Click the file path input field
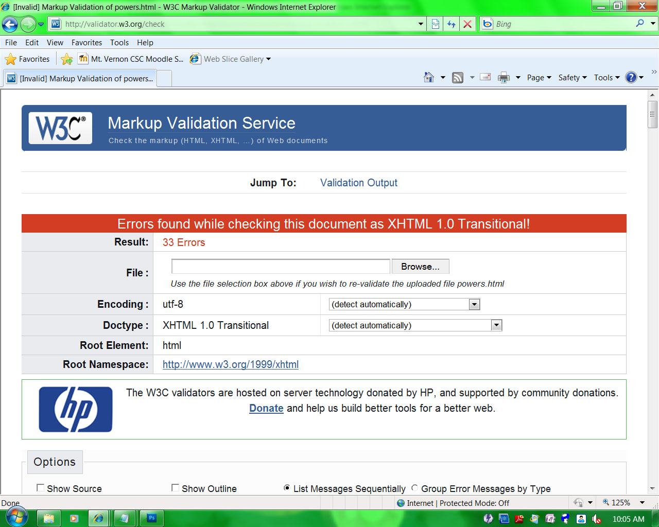Viewport: 659px width, 527px height. pos(280,267)
